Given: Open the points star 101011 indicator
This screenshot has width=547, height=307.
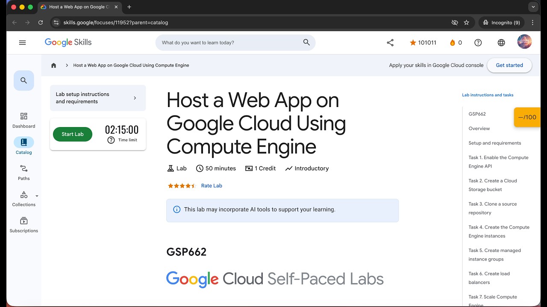Looking at the screenshot, I should pyautogui.click(x=423, y=43).
